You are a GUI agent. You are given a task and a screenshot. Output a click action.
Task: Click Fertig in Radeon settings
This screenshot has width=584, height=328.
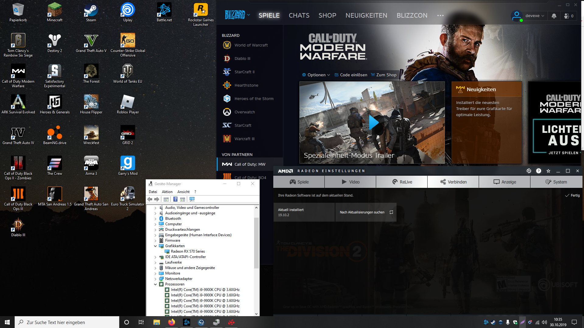(x=572, y=195)
